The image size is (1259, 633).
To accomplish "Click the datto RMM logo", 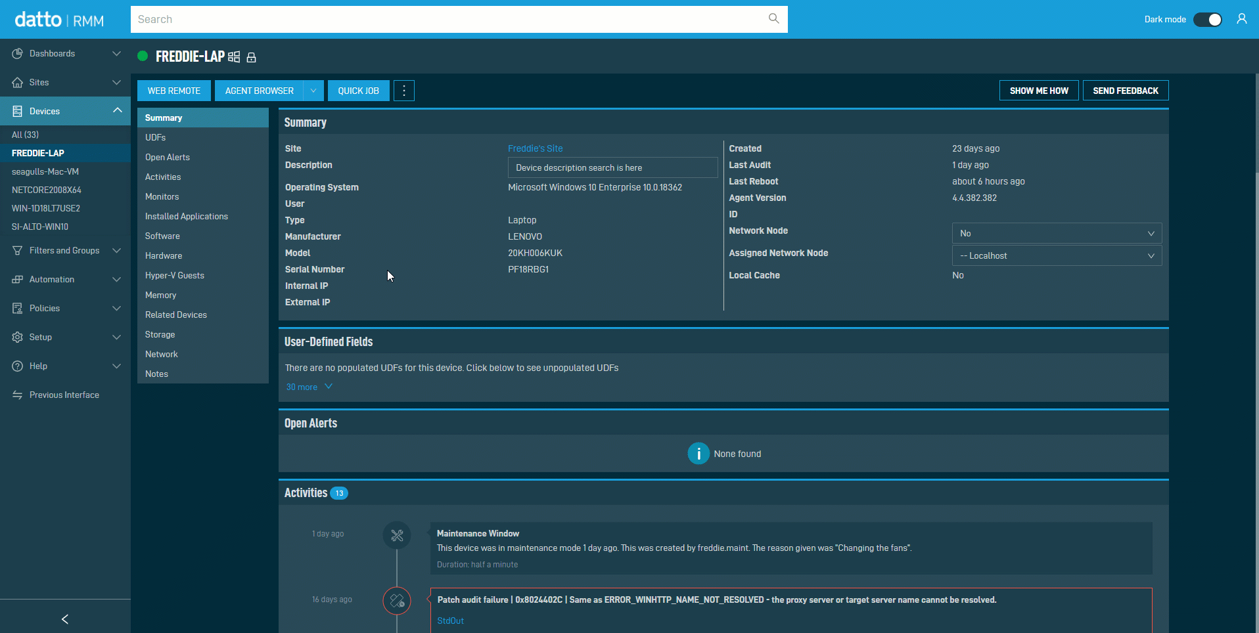I will [59, 20].
